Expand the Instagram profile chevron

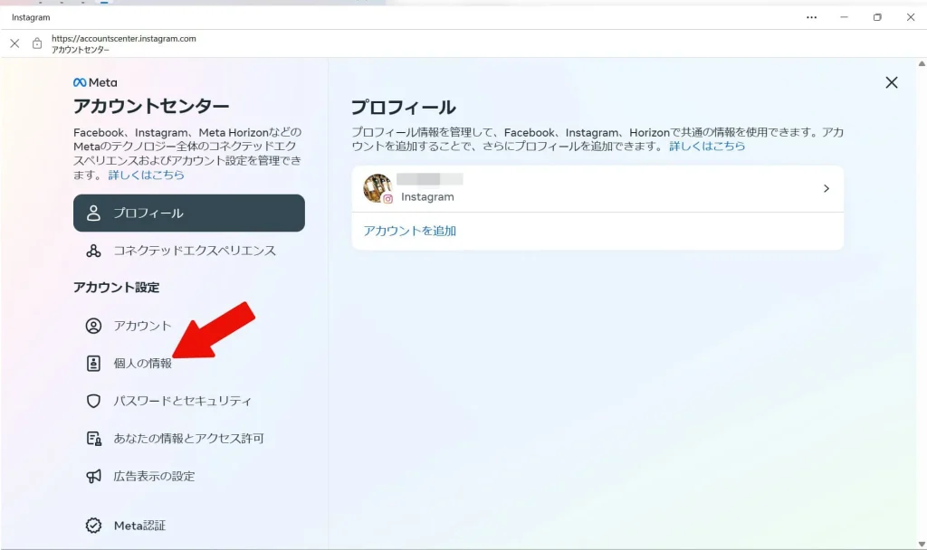click(827, 188)
